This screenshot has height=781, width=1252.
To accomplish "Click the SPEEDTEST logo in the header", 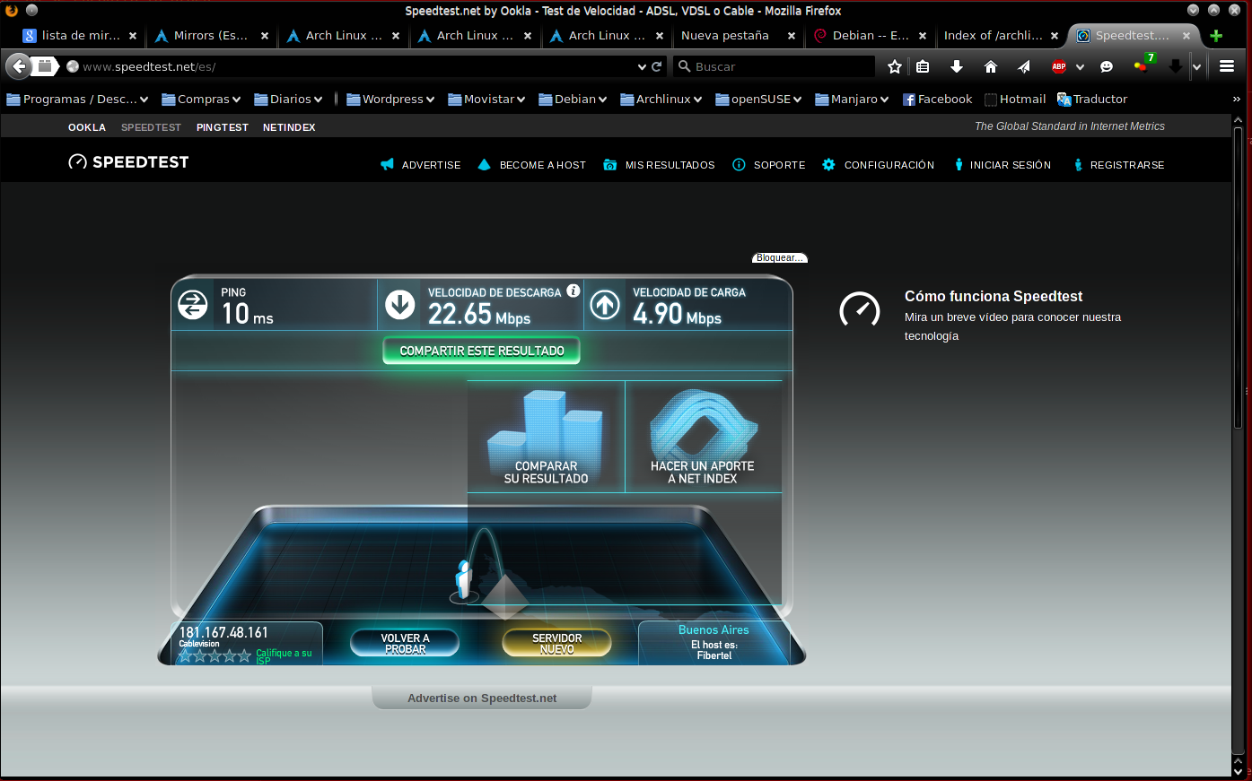I will 128,162.
